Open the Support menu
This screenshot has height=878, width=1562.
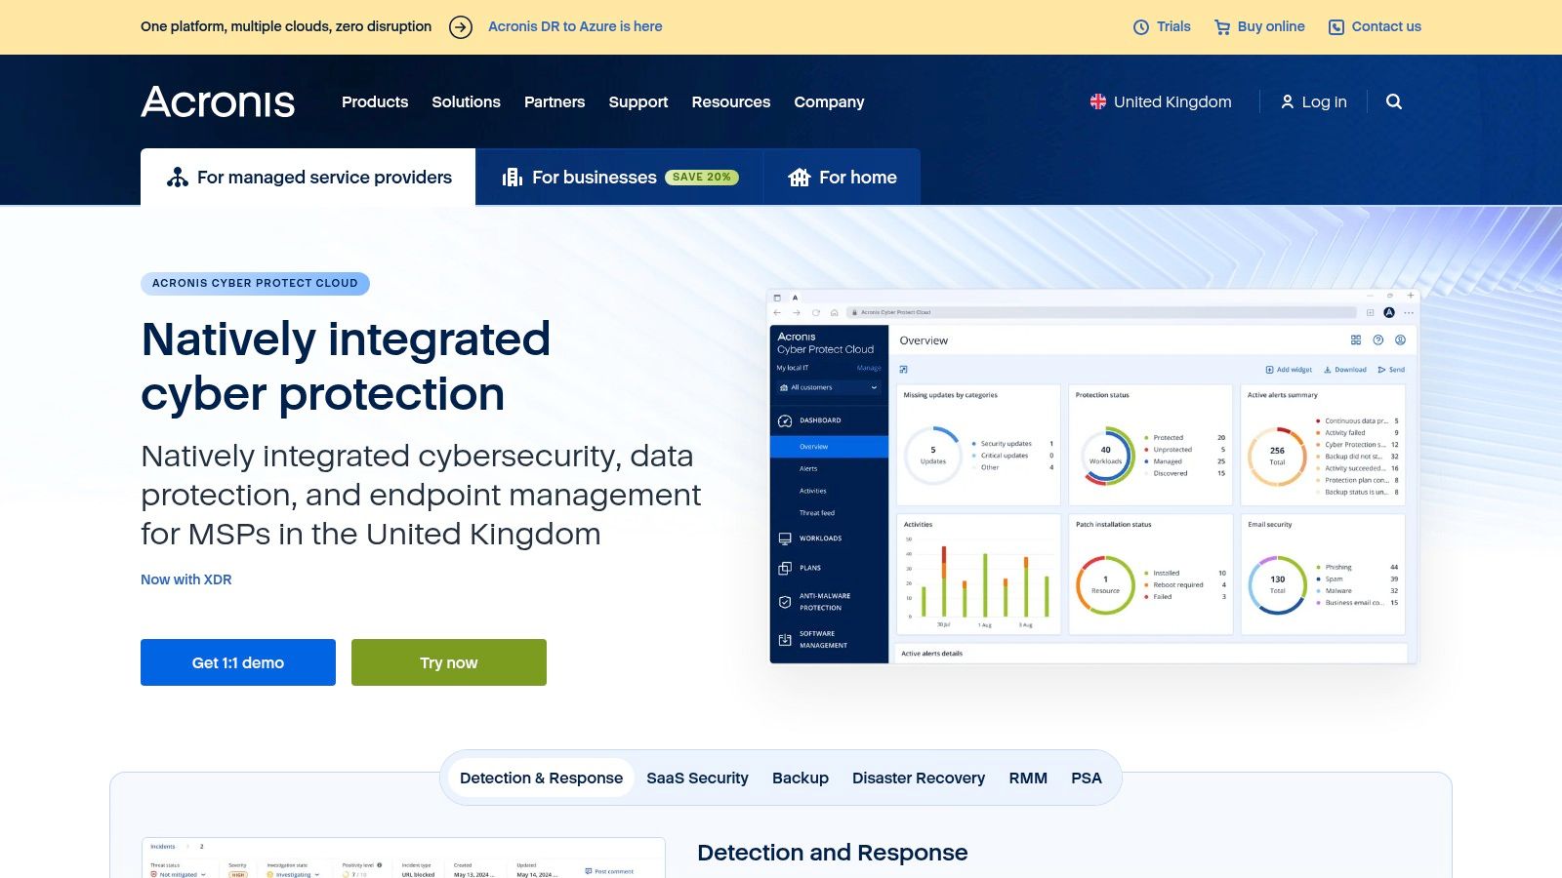tap(638, 101)
